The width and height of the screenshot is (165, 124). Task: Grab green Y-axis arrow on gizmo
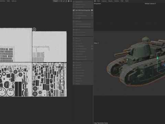coord(157,58)
